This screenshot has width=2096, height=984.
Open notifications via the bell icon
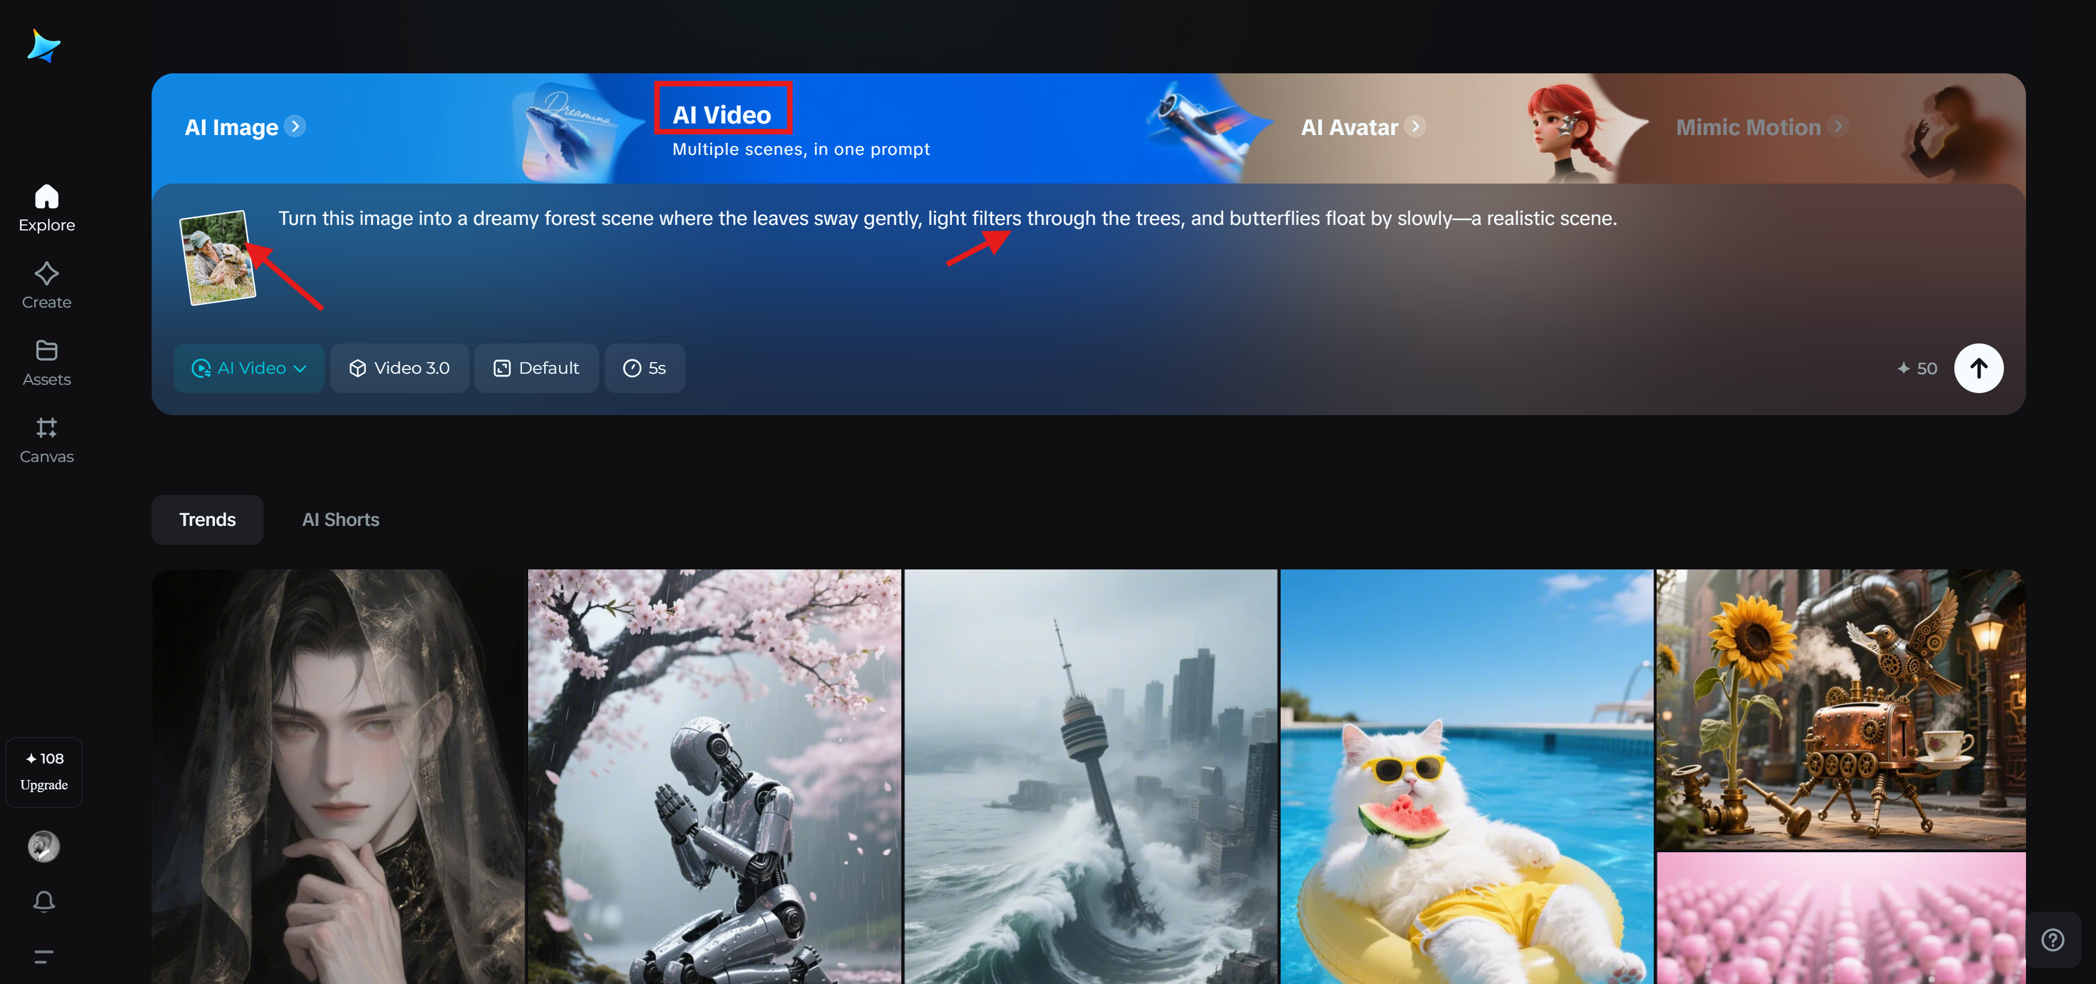coord(44,901)
